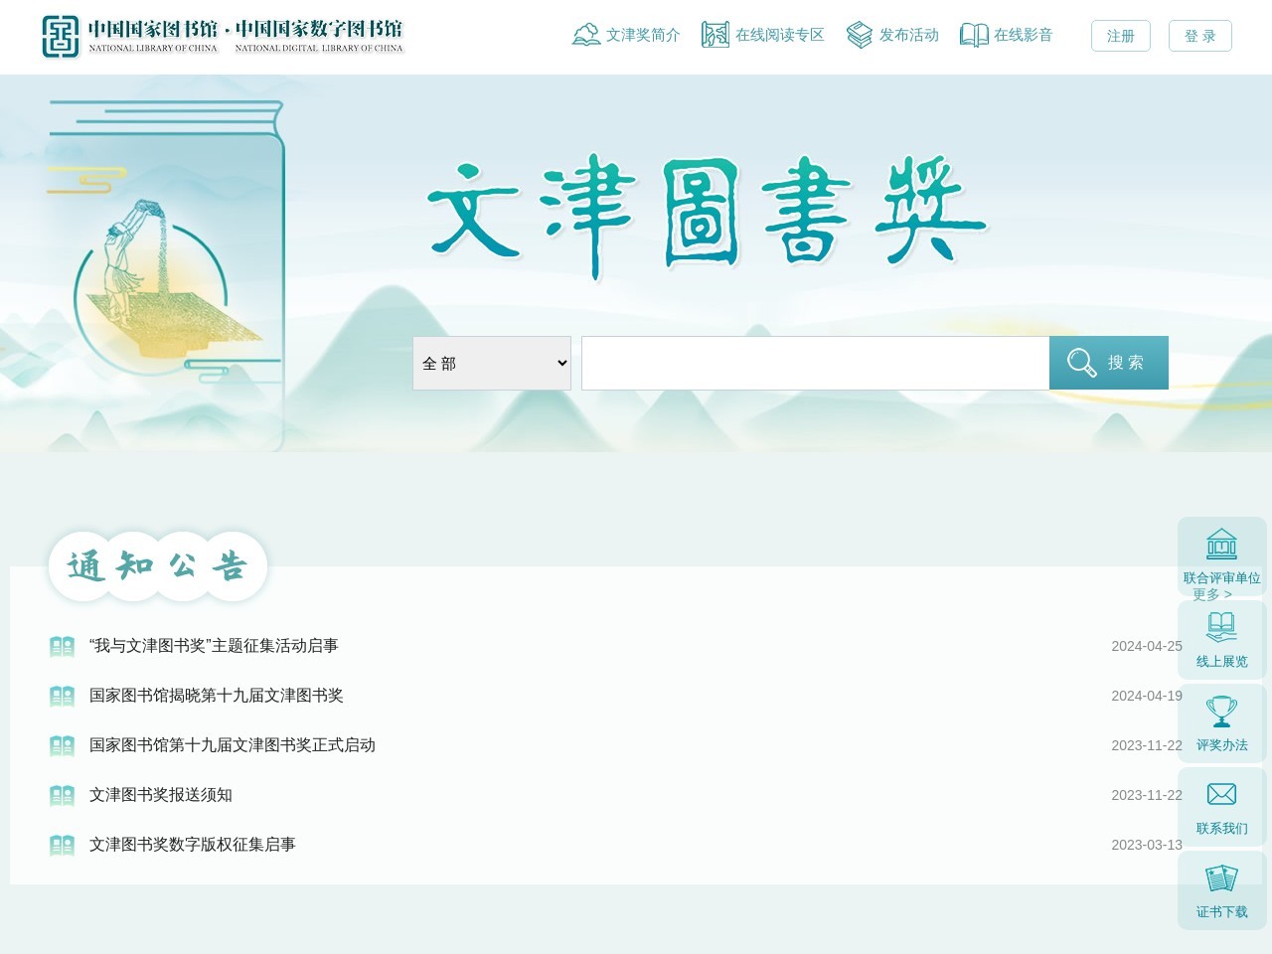Screen dimensions: 1272x954
Task: Open the 文津奖简介 menu item
Action: click(643, 35)
